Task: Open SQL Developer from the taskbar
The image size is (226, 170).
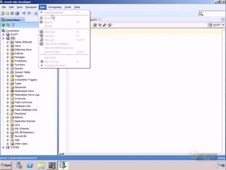Action: pos(63,165)
